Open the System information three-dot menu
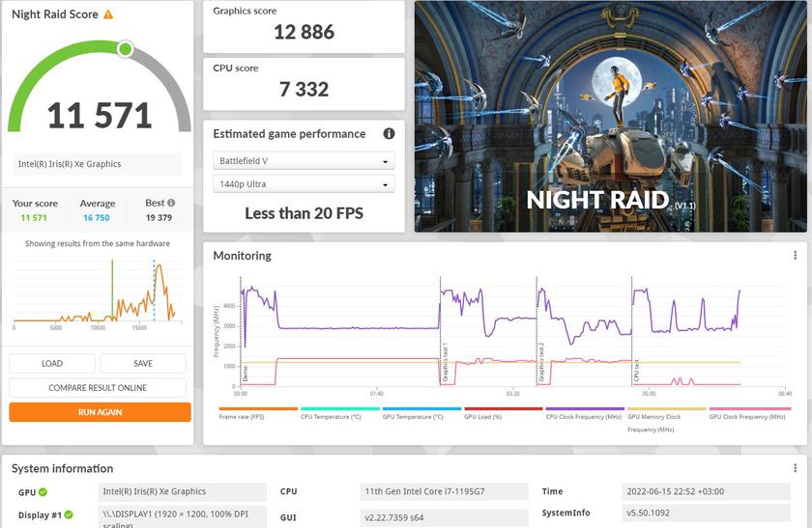812x528 pixels. coord(795,468)
